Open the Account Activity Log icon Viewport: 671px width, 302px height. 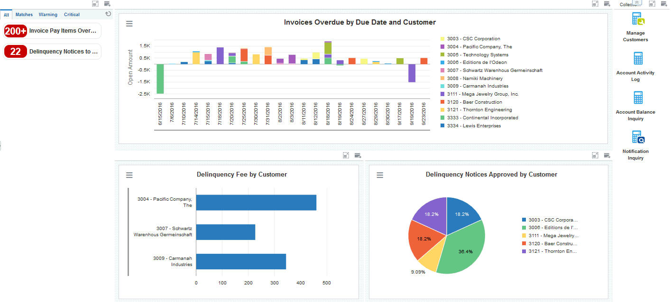click(638, 58)
